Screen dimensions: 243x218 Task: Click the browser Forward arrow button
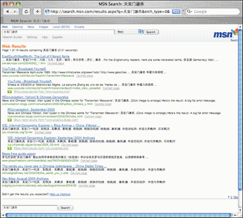coord(15,12)
